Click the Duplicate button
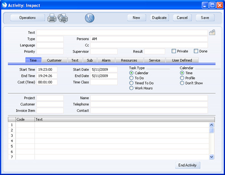The image size is (225, 175). click(x=159, y=18)
